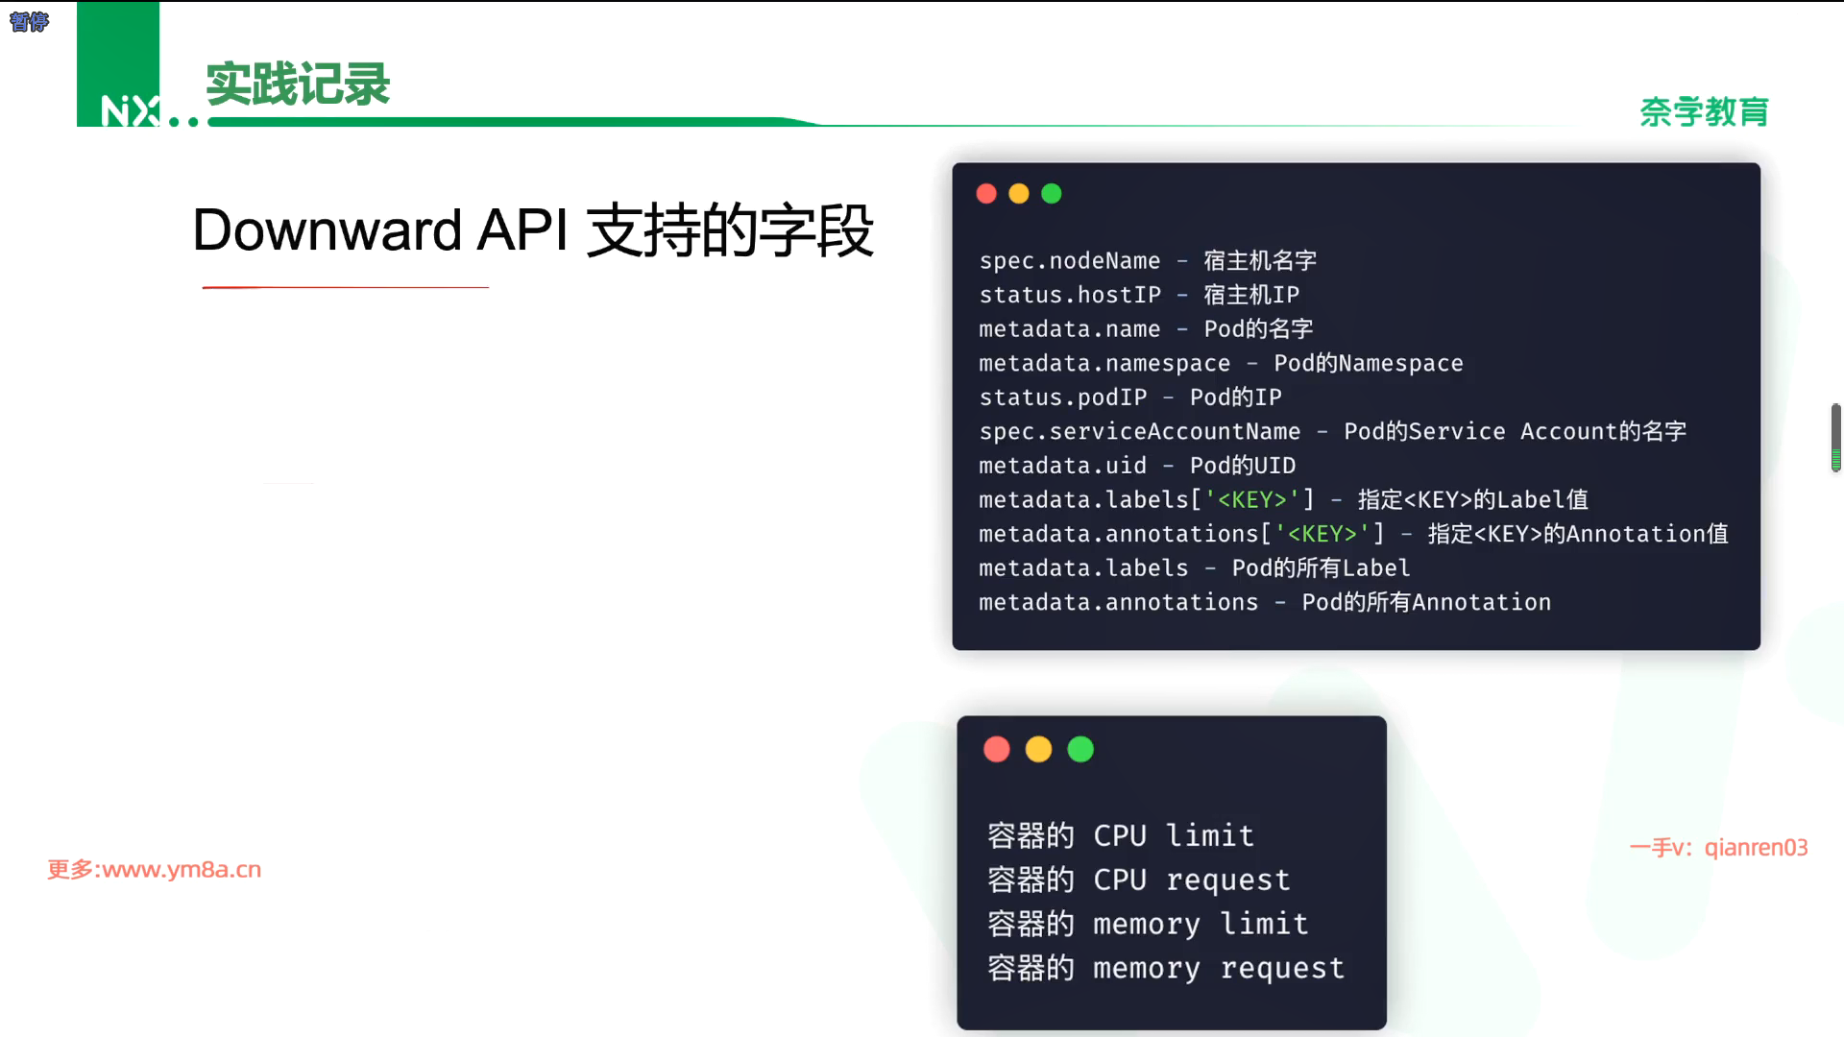This screenshot has height=1037, width=1844.
Task: Select the status.hostIP line
Action: (x=1139, y=295)
